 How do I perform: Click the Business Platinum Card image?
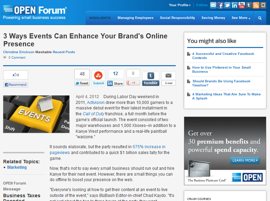pyautogui.click(x=199, y=169)
